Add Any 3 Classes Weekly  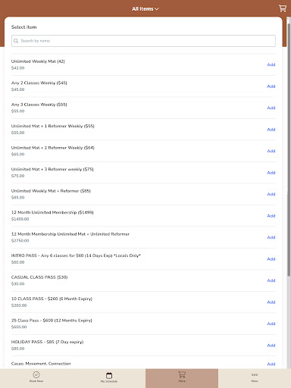click(271, 108)
